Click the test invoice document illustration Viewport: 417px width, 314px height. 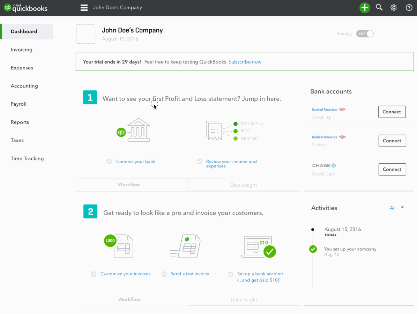pyautogui.click(x=185, y=246)
